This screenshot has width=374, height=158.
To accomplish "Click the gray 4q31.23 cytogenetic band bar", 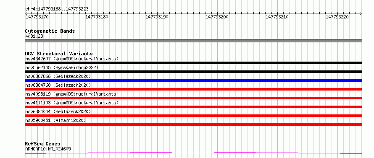I will coord(193,41).
